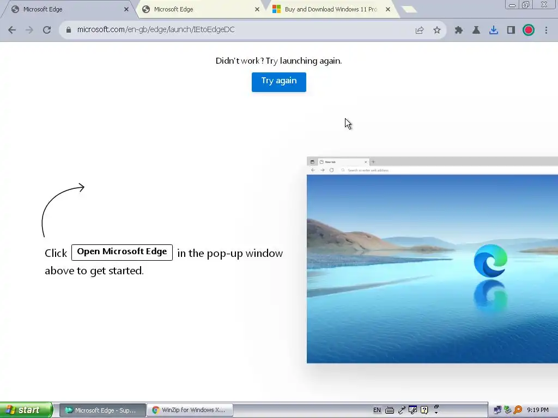Click the language bar help icon

424,410
